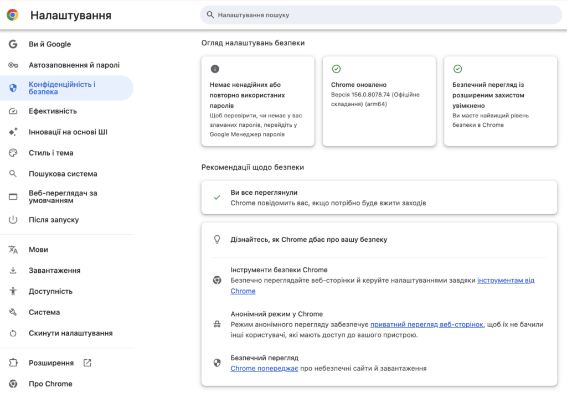Click the puzzle piece icon for Розширення
The width and height of the screenshot is (567, 393).
point(13,363)
